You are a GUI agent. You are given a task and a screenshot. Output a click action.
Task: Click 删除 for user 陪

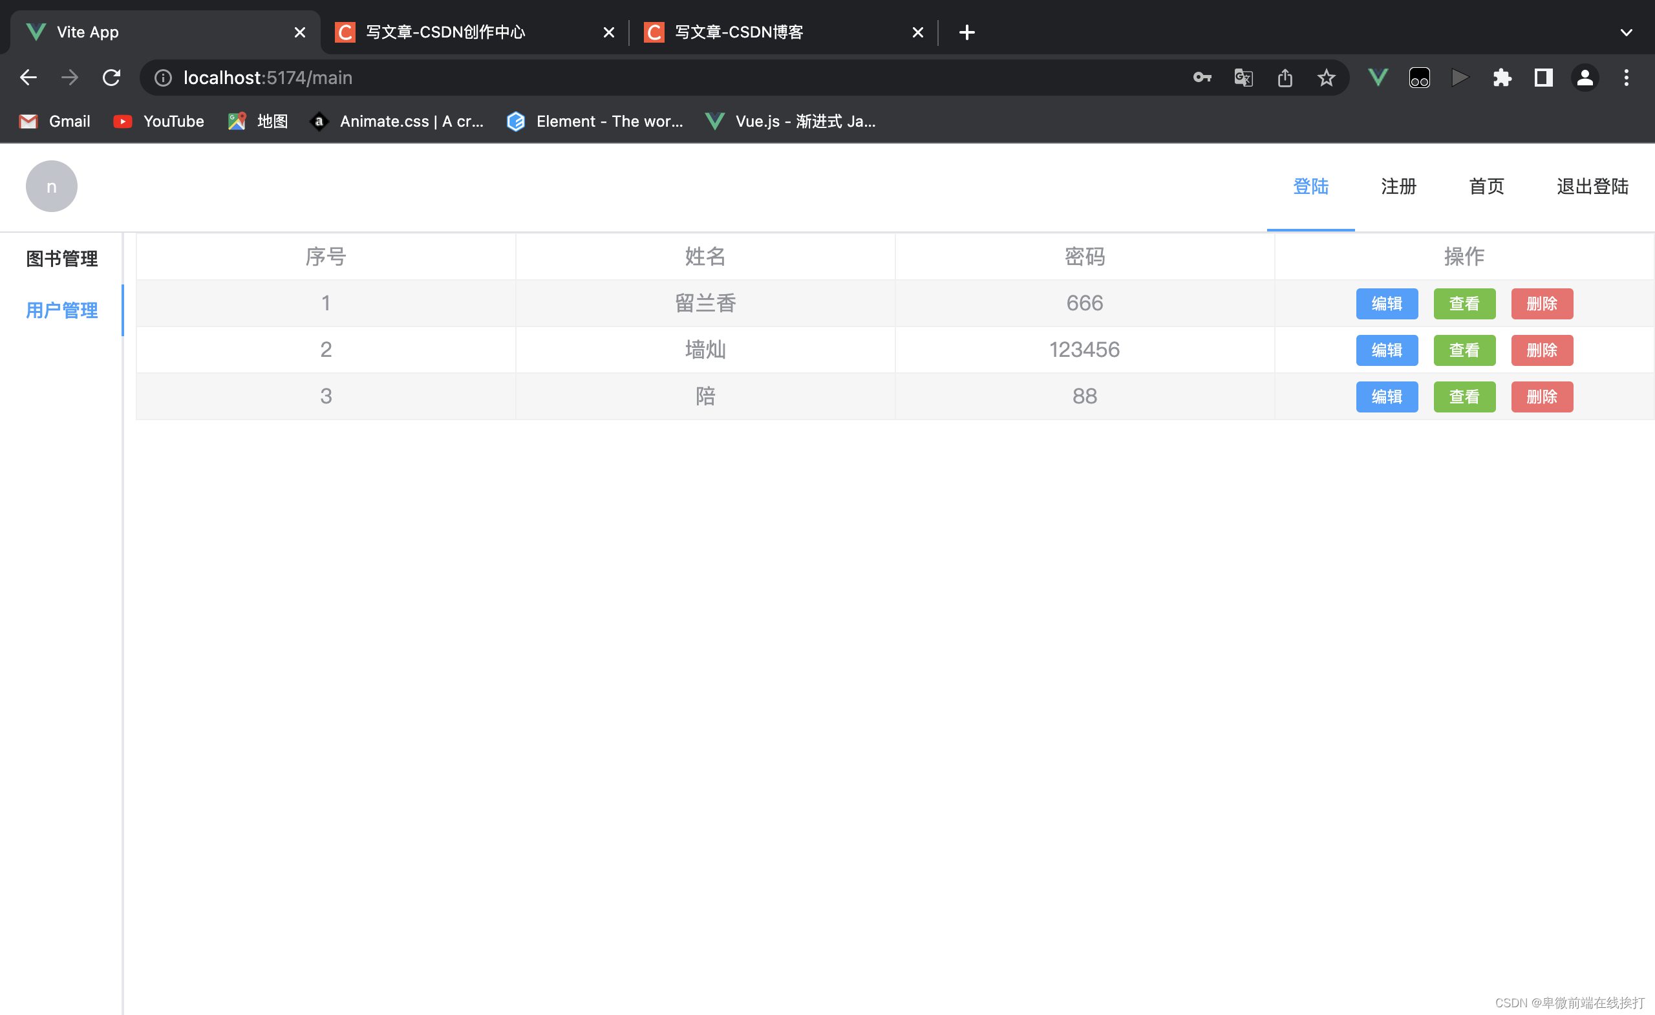tap(1541, 396)
